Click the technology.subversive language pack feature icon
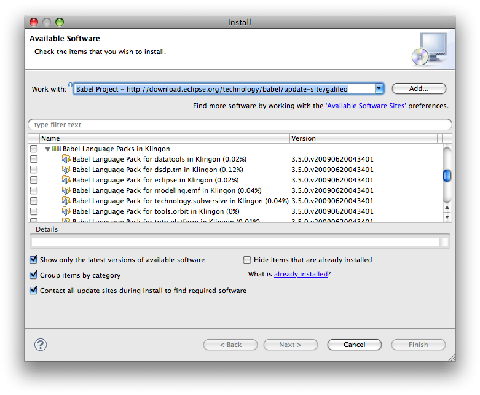 pos(66,201)
